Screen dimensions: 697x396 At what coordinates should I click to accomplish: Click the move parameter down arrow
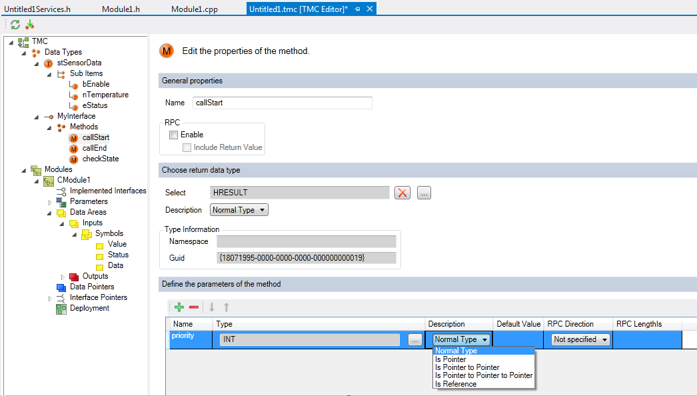tap(212, 307)
